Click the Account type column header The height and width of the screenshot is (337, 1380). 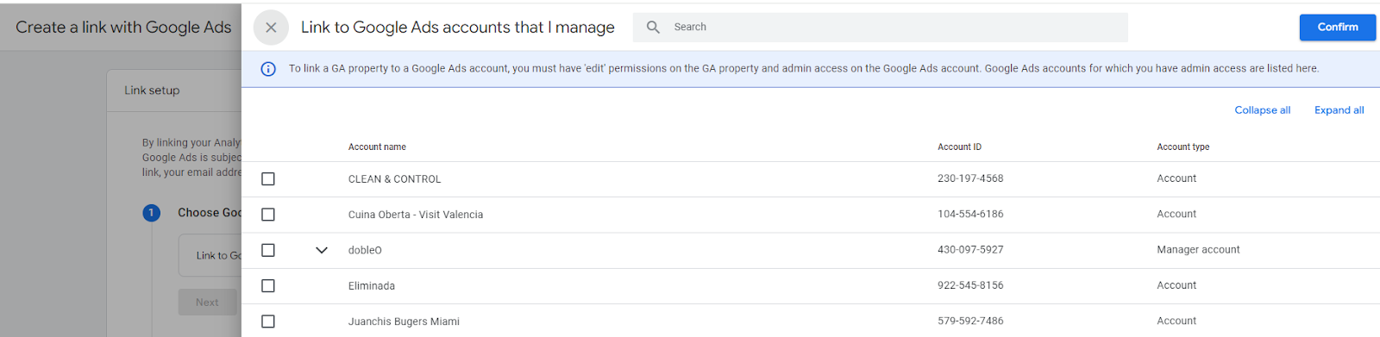(x=1182, y=147)
